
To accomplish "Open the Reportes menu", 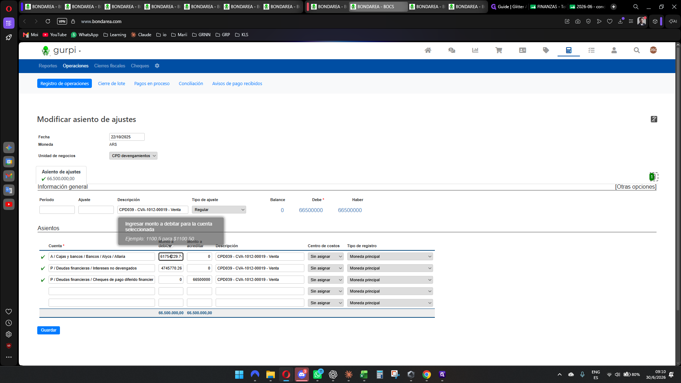I will click(48, 66).
